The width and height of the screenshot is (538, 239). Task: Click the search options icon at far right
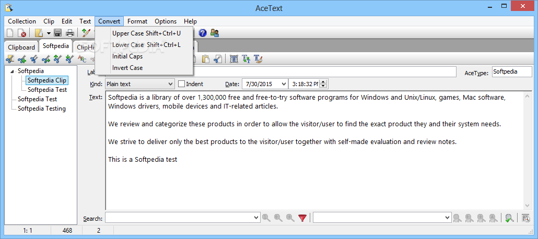(526, 218)
